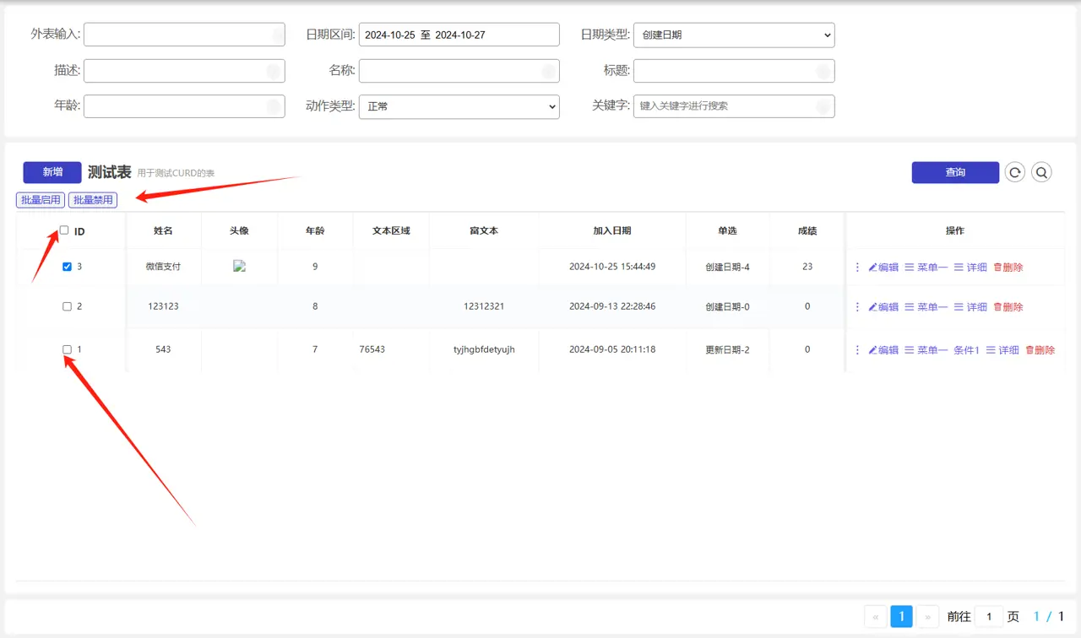The width and height of the screenshot is (1081, 638).
Task: Click the avatar image in row 微信支付
Action: (239, 266)
